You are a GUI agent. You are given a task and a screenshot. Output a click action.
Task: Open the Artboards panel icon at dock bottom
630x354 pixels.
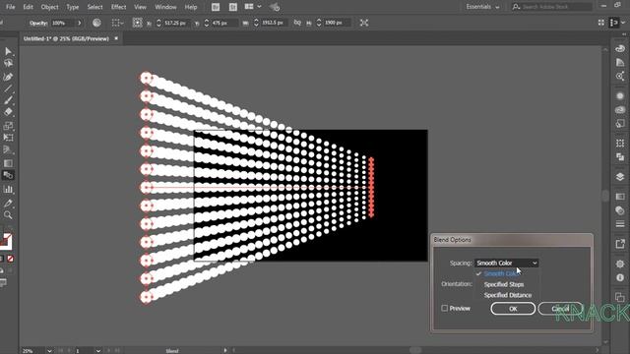[x=620, y=297]
